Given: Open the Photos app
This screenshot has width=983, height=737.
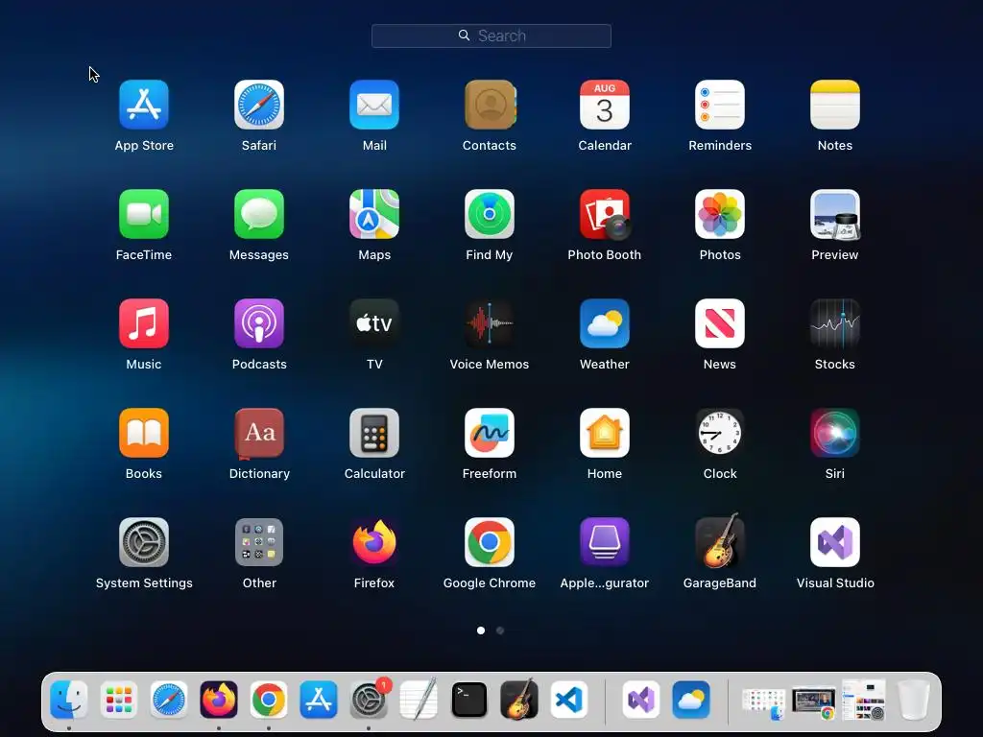Looking at the screenshot, I should tap(720, 214).
